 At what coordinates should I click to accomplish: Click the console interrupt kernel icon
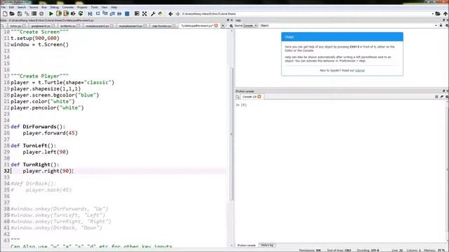(x=436, y=97)
